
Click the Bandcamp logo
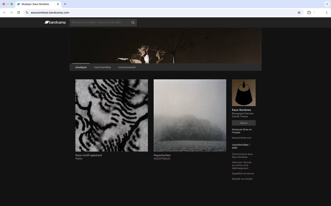coord(55,23)
